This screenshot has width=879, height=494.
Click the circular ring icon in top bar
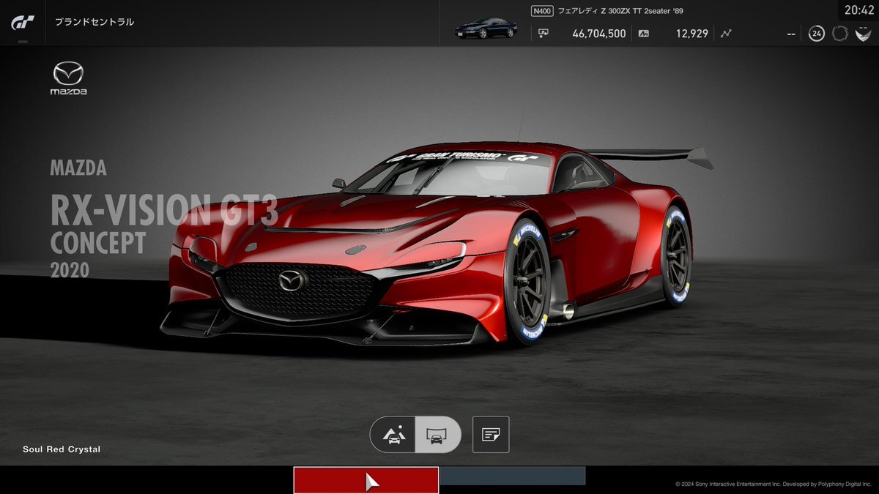(x=839, y=33)
